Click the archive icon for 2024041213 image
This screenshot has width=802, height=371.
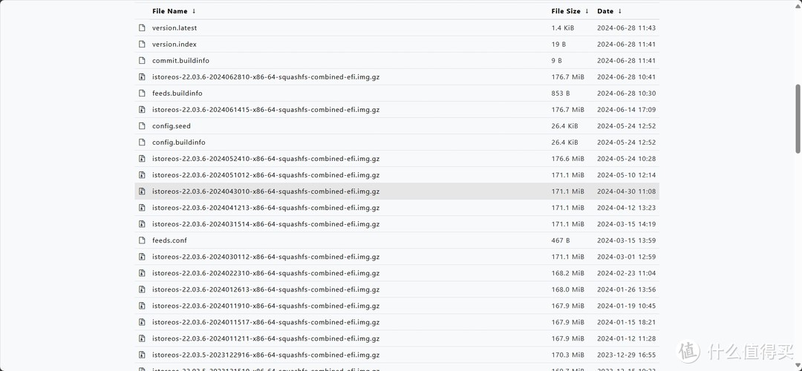click(142, 208)
